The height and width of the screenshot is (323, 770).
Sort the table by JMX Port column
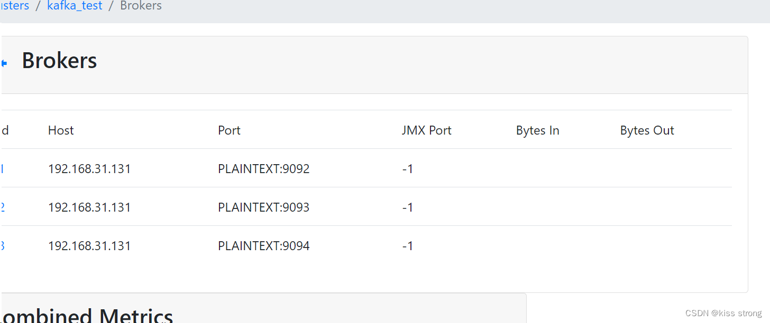(x=427, y=130)
